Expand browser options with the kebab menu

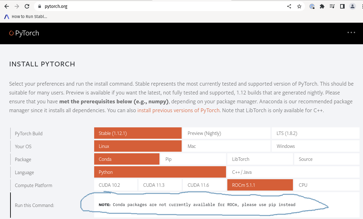coord(362,6)
